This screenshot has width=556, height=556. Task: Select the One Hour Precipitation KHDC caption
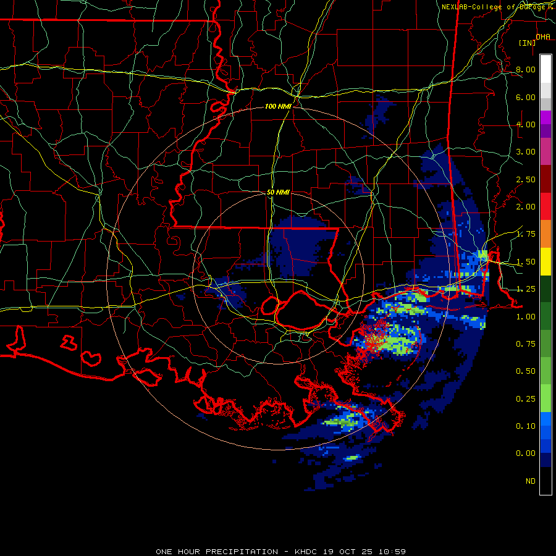280,552
